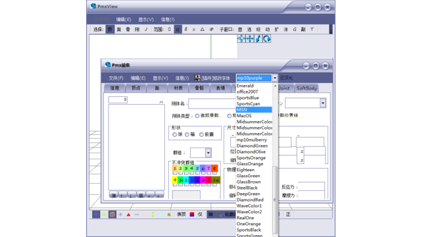Choose the highlighted square range selection icon
Image resolution: width=421 pixels, height=237 pixels.
coord(178,29)
